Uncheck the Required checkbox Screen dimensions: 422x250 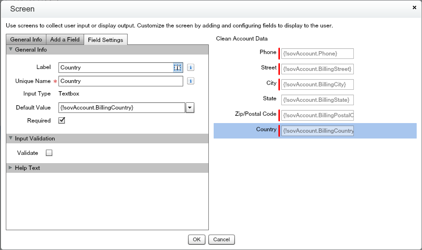pyautogui.click(x=62, y=121)
